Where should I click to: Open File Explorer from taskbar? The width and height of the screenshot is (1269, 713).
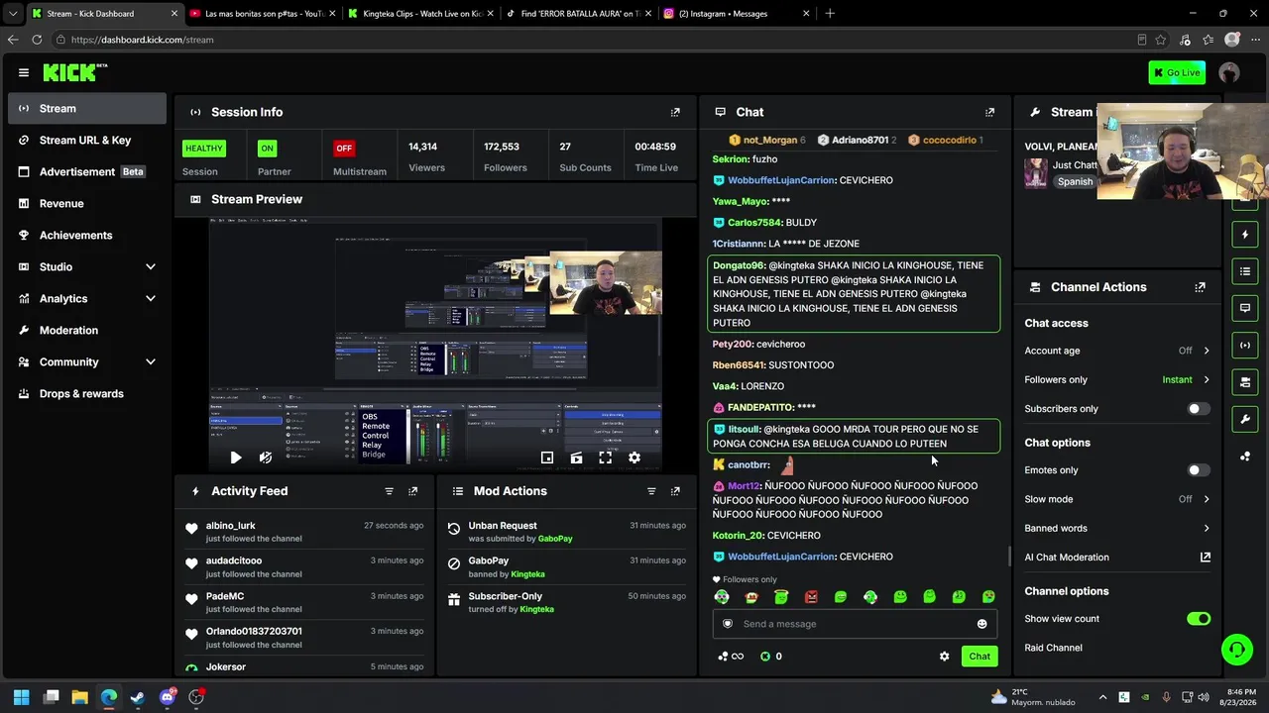[x=79, y=697]
